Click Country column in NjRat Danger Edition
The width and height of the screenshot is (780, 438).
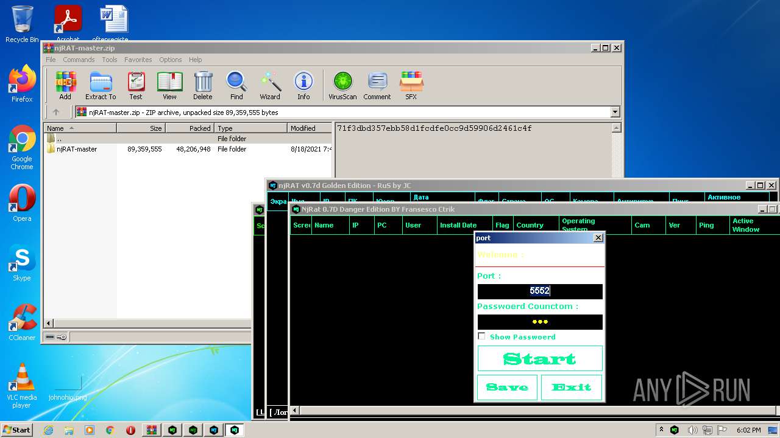pyautogui.click(x=536, y=225)
